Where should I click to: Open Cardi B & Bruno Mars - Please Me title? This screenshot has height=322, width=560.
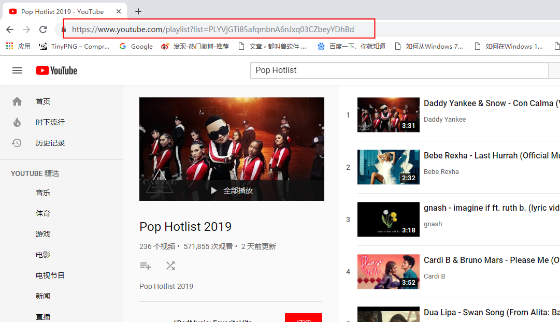click(x=492, y=260)
